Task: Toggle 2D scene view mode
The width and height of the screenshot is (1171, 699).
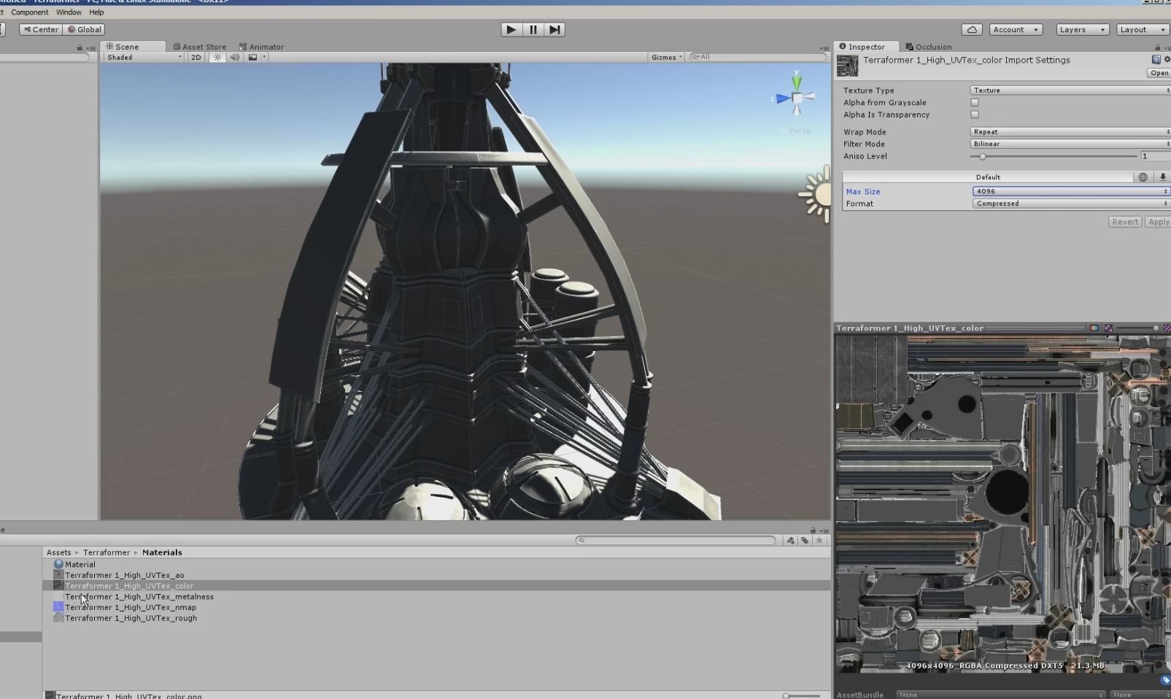Action: (x=196, y=58)
